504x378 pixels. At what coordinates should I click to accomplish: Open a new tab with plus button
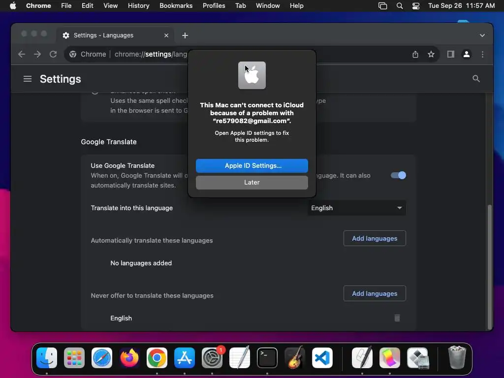pos(185,35)
